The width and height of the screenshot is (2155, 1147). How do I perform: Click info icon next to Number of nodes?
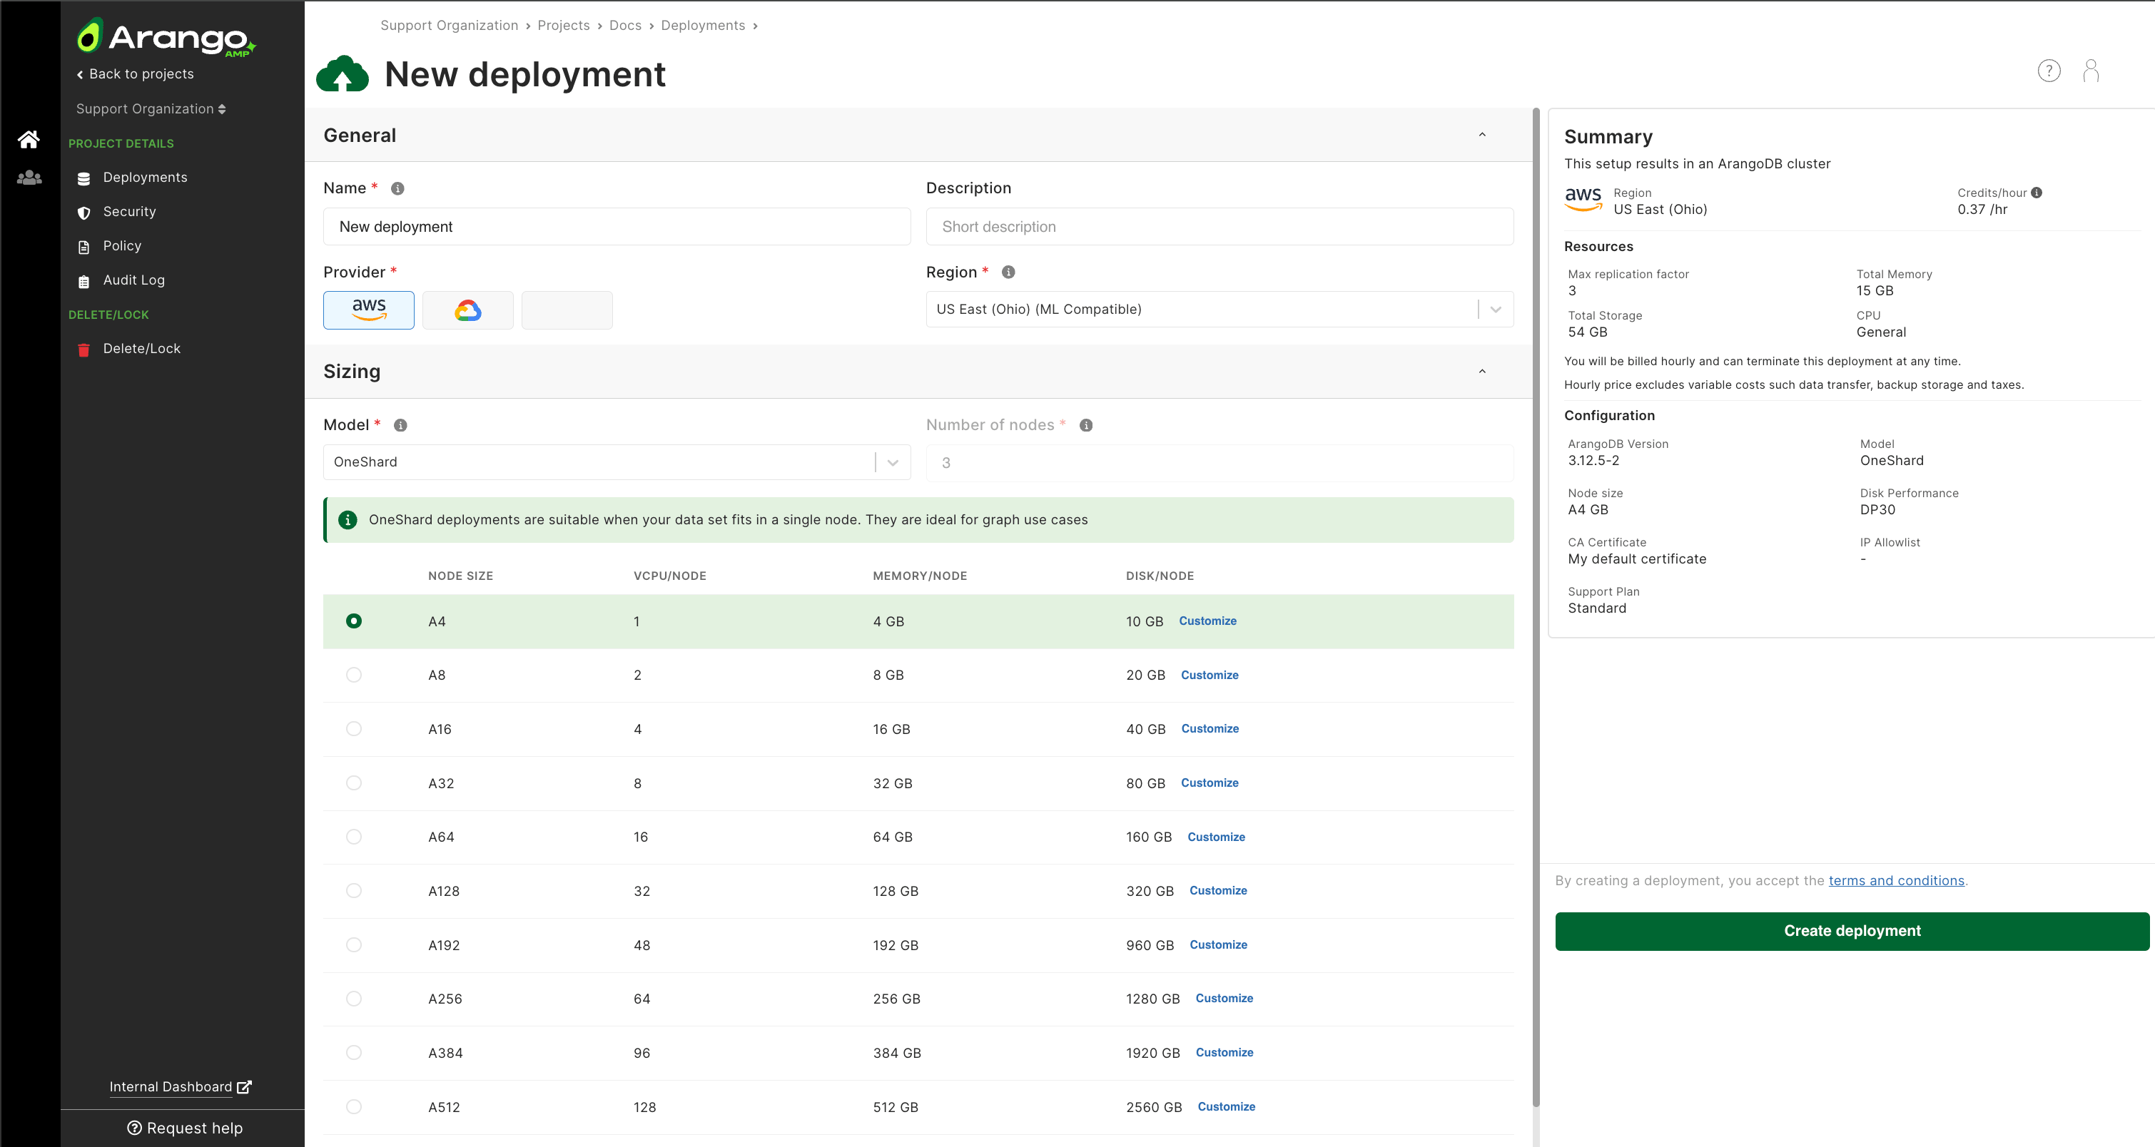(x=1086, y=426)
